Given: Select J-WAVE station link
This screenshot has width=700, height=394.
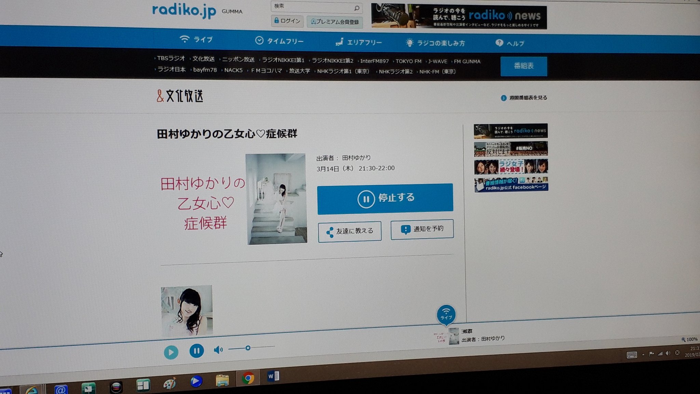Looking at the screenshot, I should click(437, 62).
